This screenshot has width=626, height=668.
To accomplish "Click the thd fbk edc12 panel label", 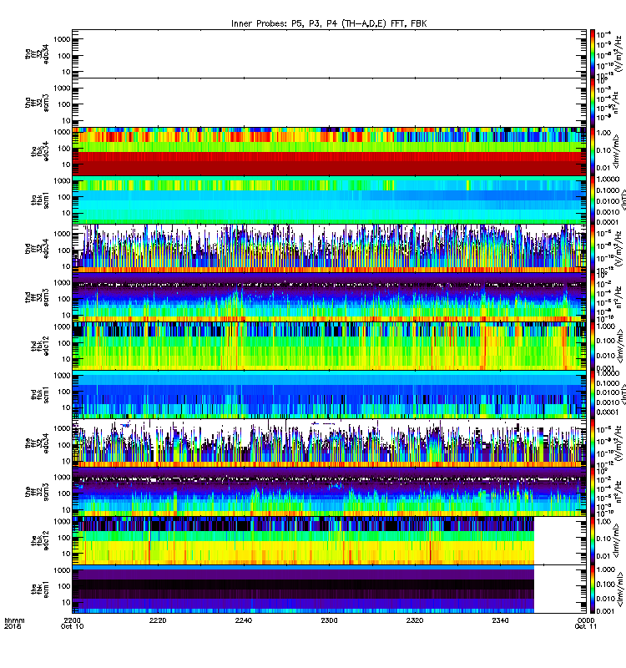I will pyautogui.click(x=40, y=346).
